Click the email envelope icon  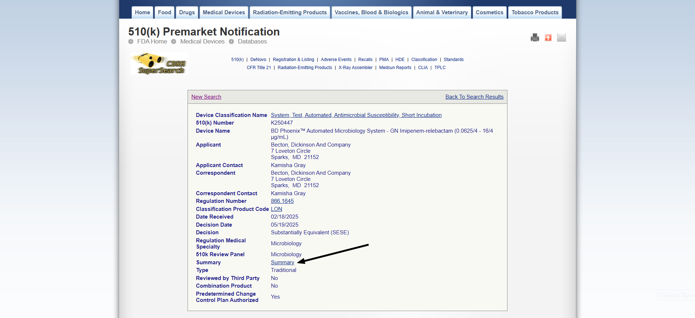[561, 37]
